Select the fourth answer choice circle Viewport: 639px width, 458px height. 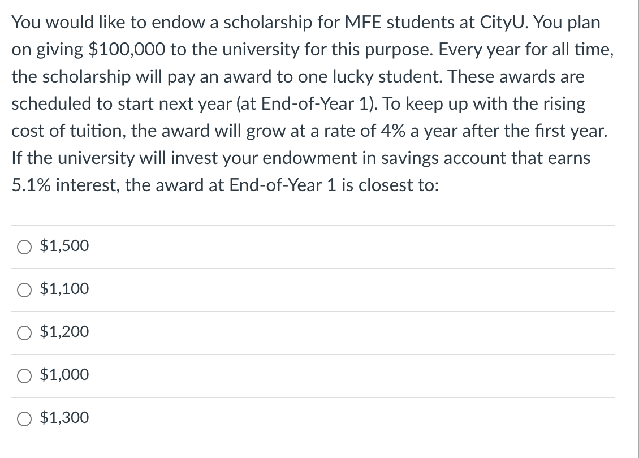(x=24, y=375)
